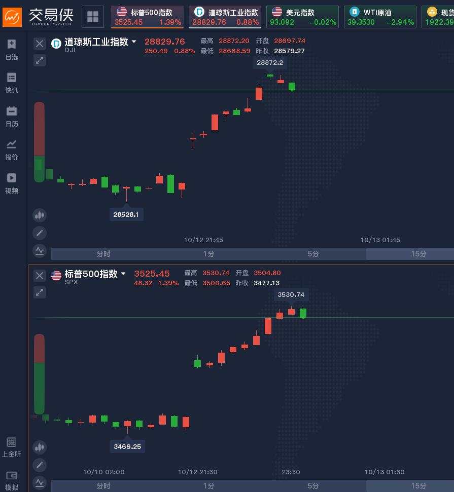Viewport: 454px width, 492px height.
Task: Open 模拟 simulation in the sidebar
Action: pyautogui.click(x=12, y=481)
